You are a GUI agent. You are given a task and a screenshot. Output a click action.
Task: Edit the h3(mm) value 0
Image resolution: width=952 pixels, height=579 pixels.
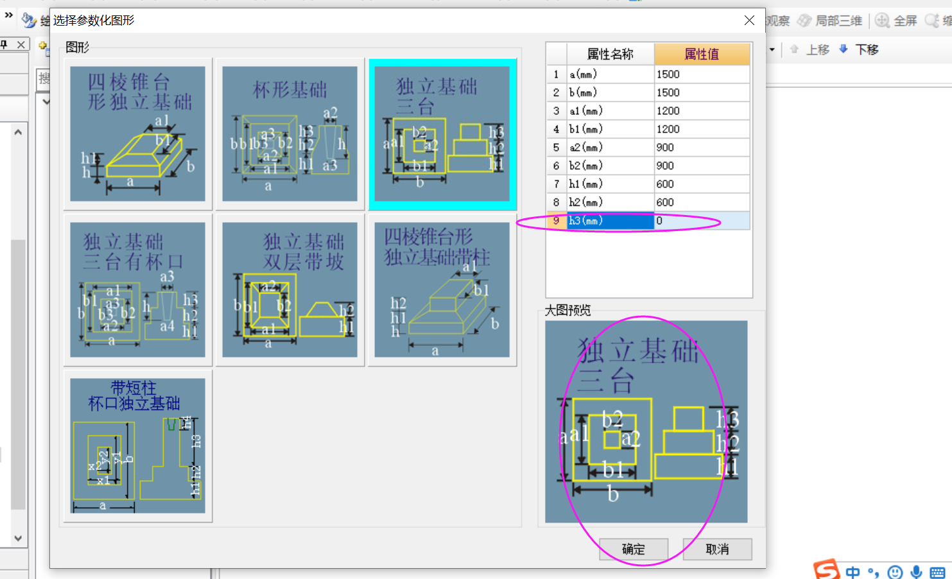pos(702,221)
